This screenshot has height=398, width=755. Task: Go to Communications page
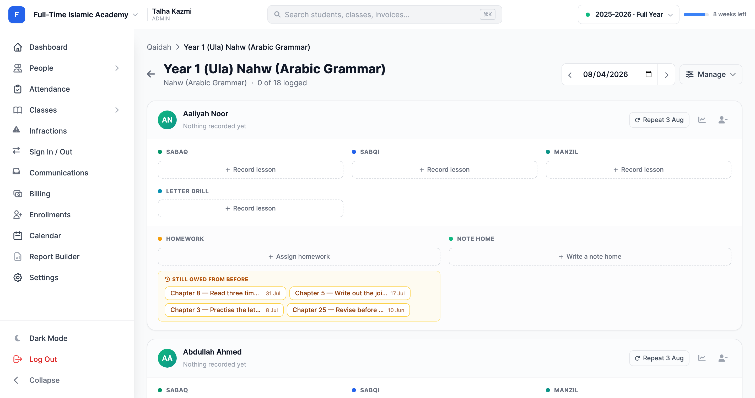tap(59, 173)
